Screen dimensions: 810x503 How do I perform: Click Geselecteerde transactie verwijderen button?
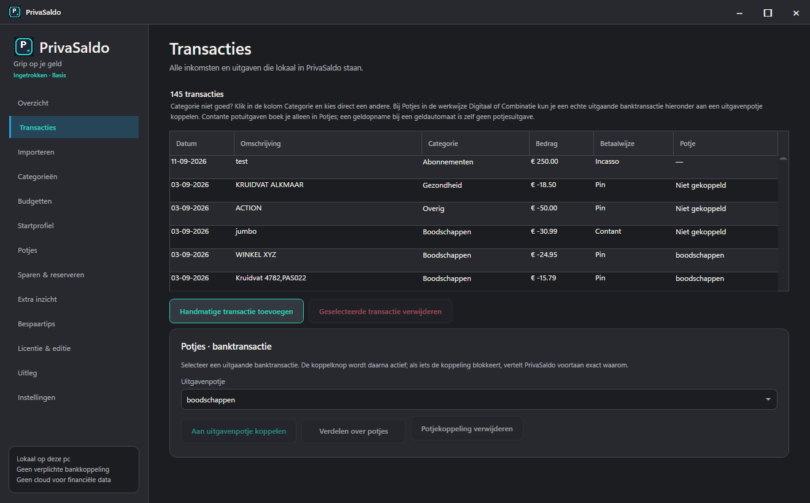tap(380, 311)
